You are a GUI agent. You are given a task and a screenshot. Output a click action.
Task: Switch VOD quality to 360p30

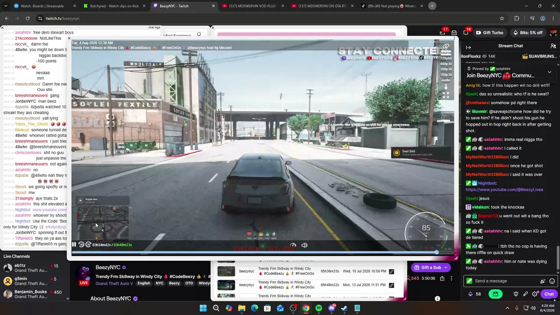(x=445, y=69)
